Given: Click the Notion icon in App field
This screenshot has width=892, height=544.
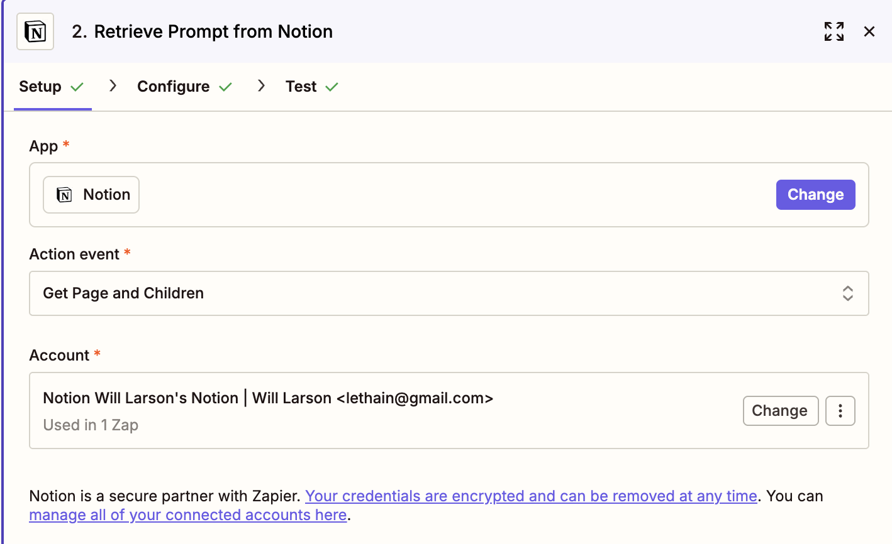Looking at the screenshot, I should (x=65, y=195).
